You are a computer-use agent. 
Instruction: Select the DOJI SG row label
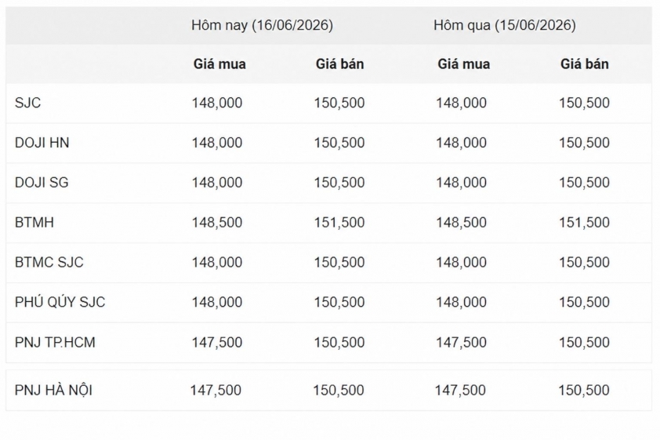[42, 182]
